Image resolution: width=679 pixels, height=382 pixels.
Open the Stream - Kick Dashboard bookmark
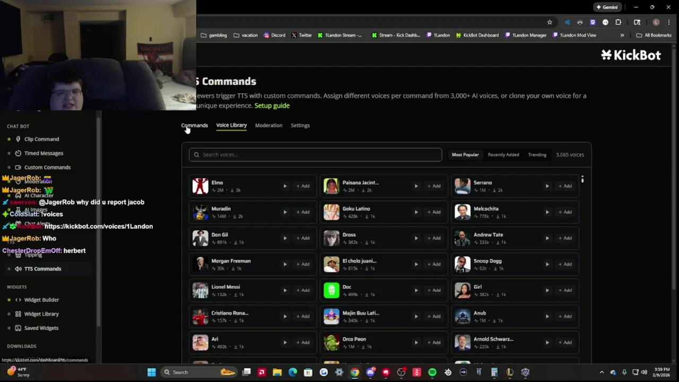coord(396,36)
